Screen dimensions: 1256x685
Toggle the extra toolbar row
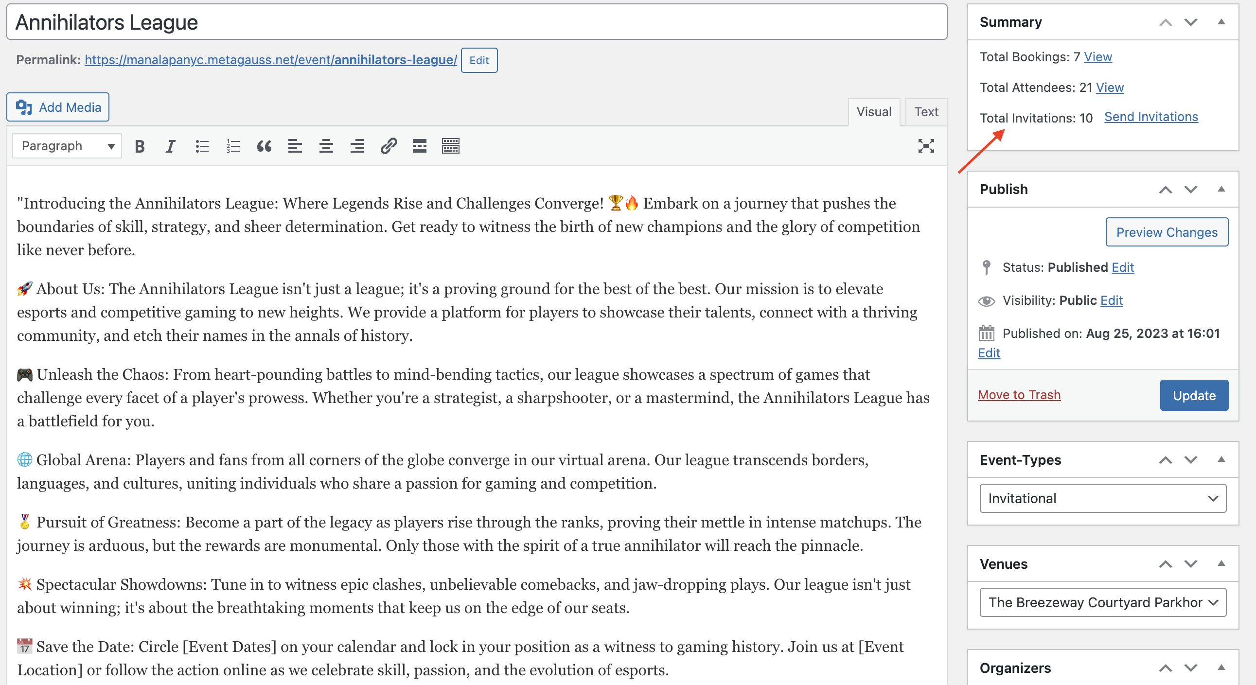(x=451, y=146)
